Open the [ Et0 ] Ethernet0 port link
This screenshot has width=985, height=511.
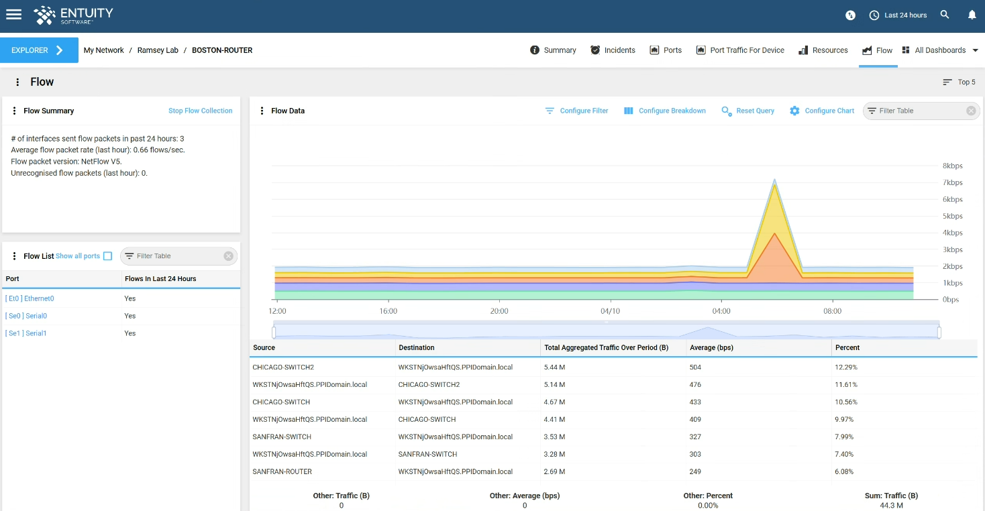[x=30, y=298]
